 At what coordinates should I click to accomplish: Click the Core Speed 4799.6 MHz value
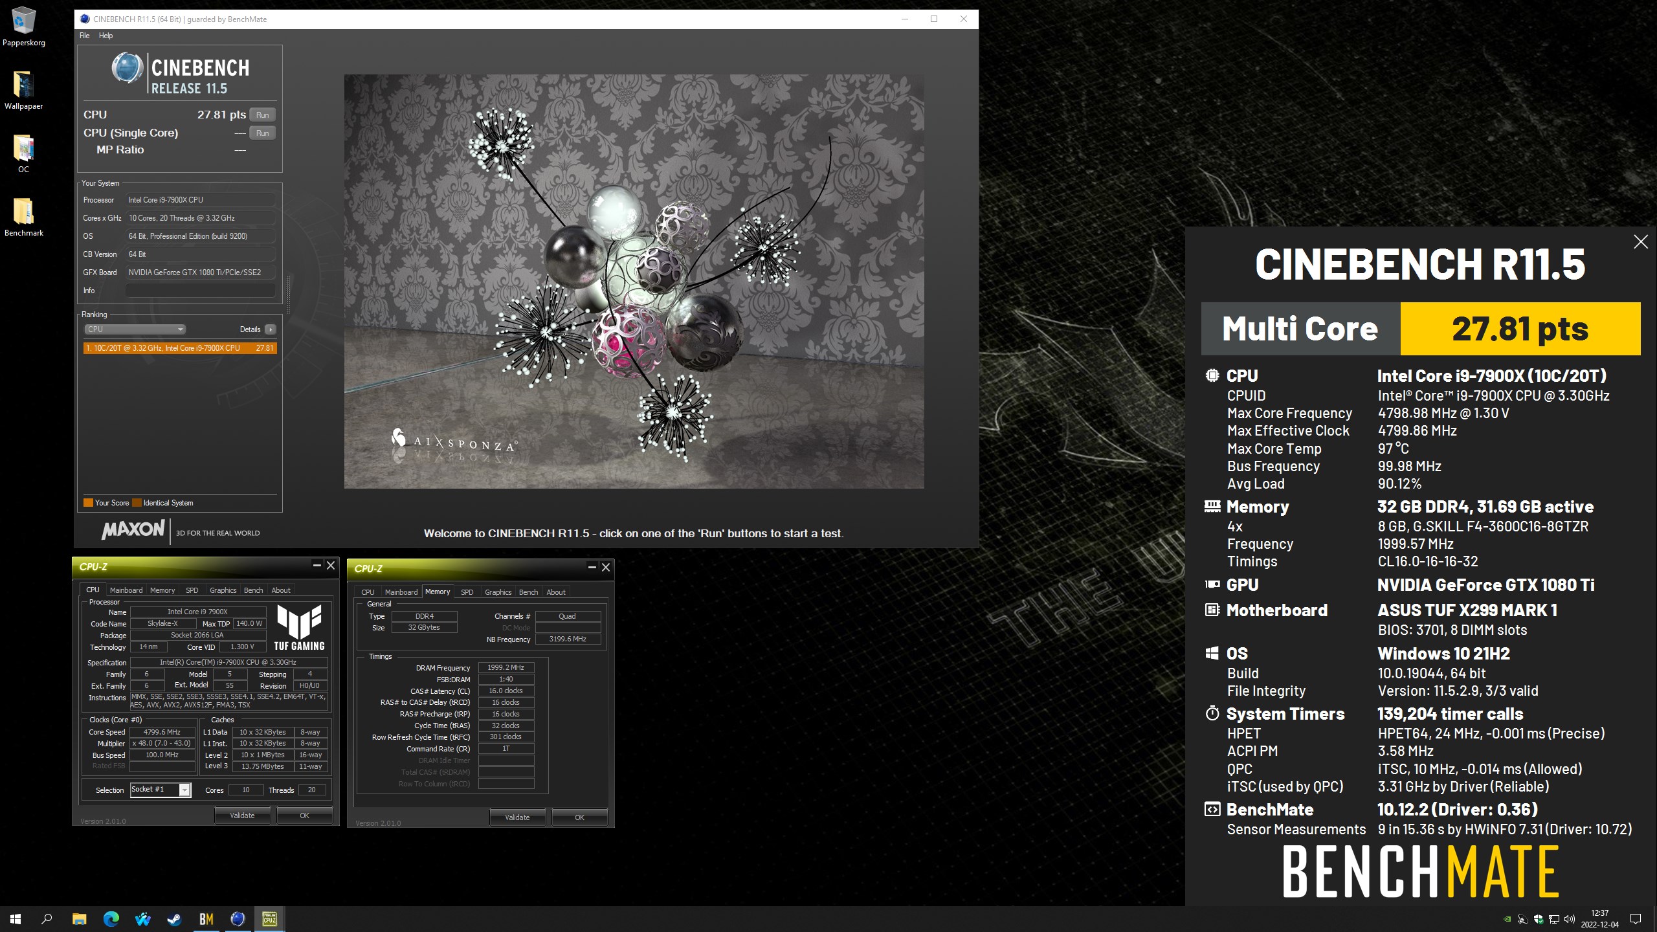162,733
